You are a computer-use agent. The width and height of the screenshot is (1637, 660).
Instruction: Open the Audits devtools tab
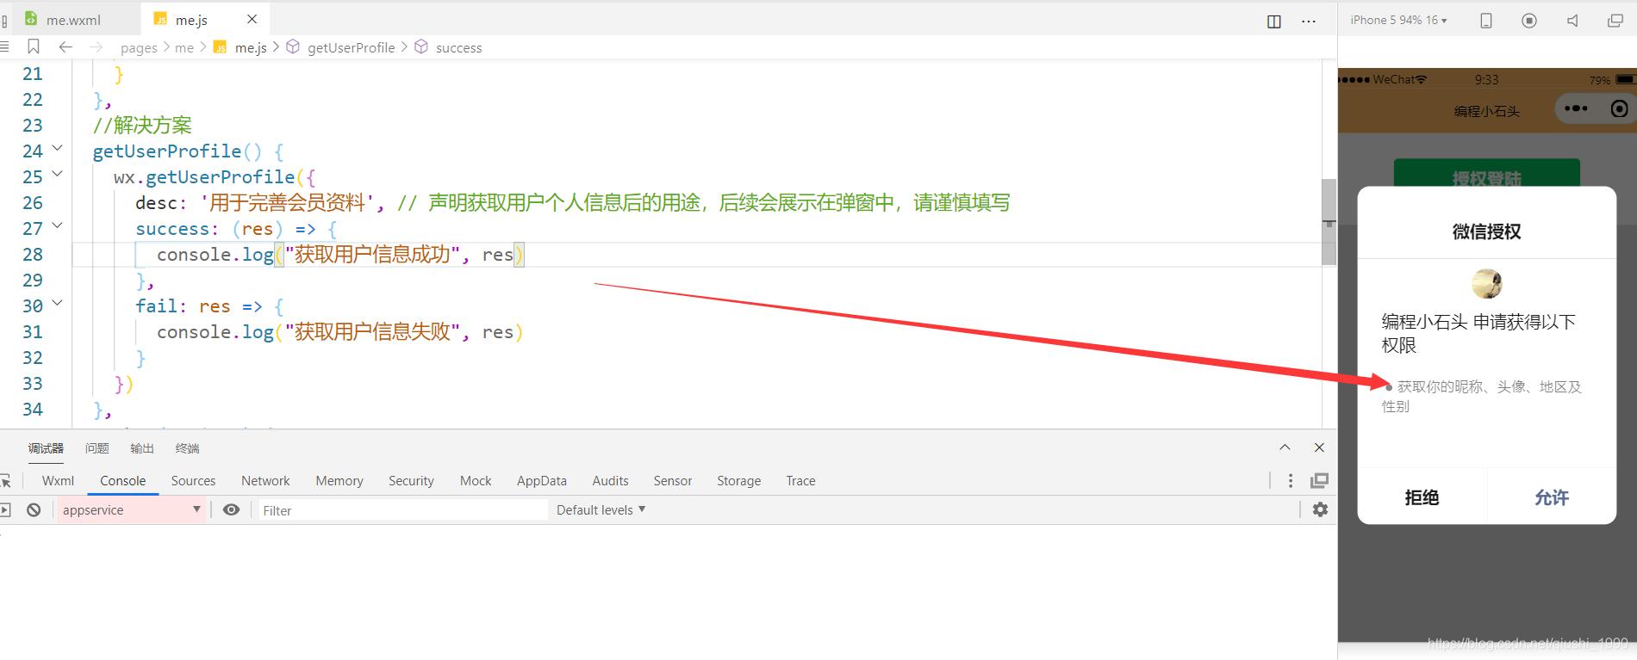click(610, 481)
